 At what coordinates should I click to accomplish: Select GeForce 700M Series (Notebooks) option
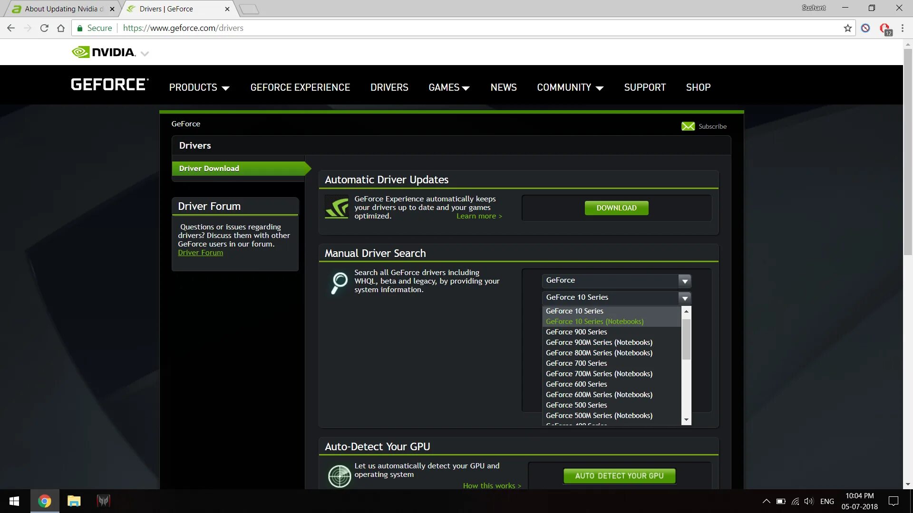pos(612,374)
